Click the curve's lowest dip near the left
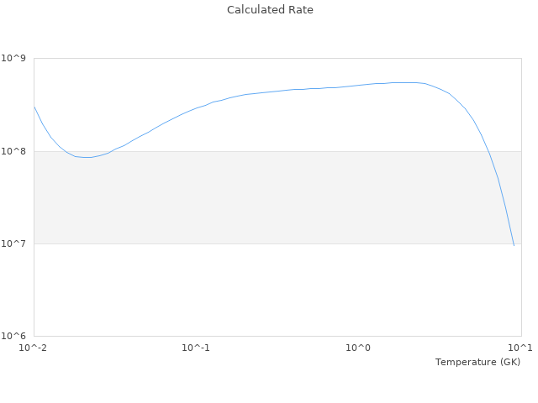Screen dimensions: 538x403 [x=86, y=157]
